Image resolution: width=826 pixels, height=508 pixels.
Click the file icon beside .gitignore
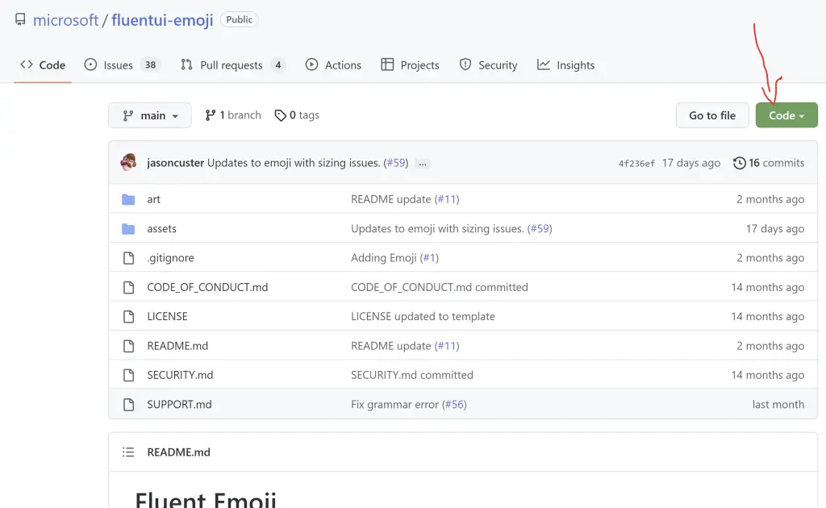128,257
